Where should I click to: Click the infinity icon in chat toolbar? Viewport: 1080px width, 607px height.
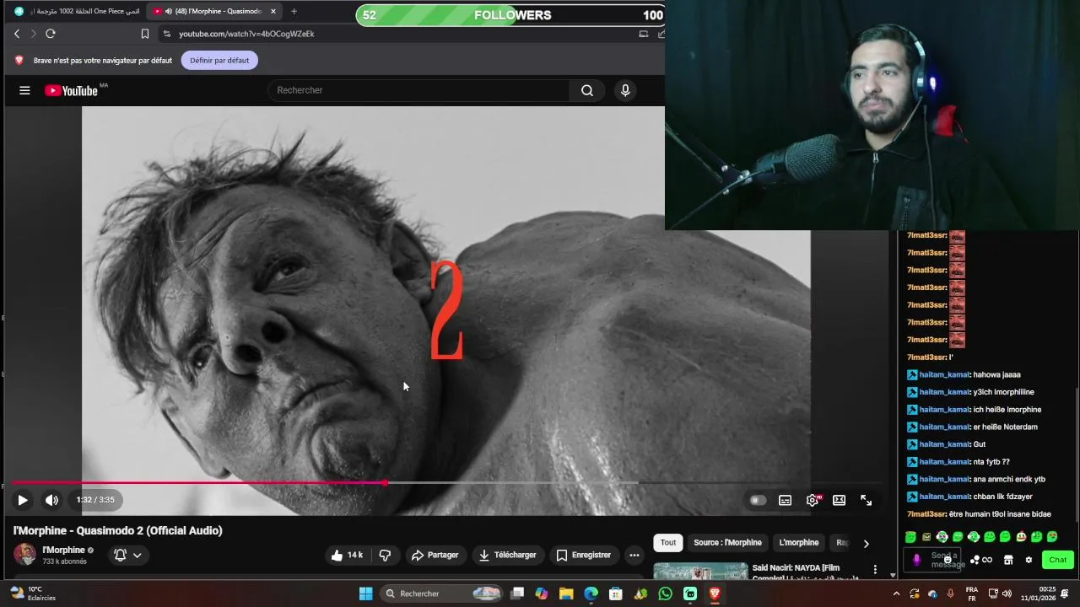coord(987,560)
